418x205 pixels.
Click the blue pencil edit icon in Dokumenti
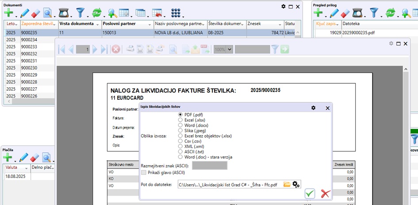(24, 12)
